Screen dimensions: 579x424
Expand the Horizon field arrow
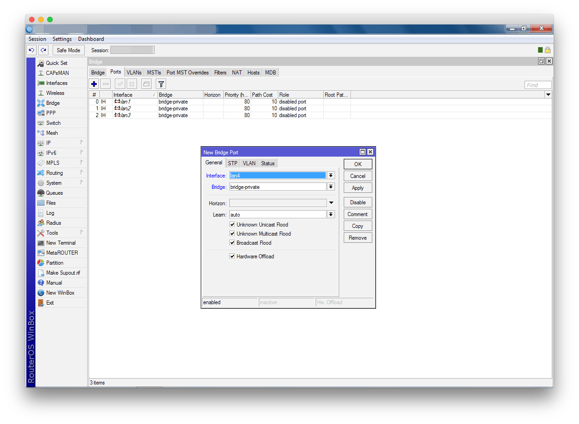331,203
